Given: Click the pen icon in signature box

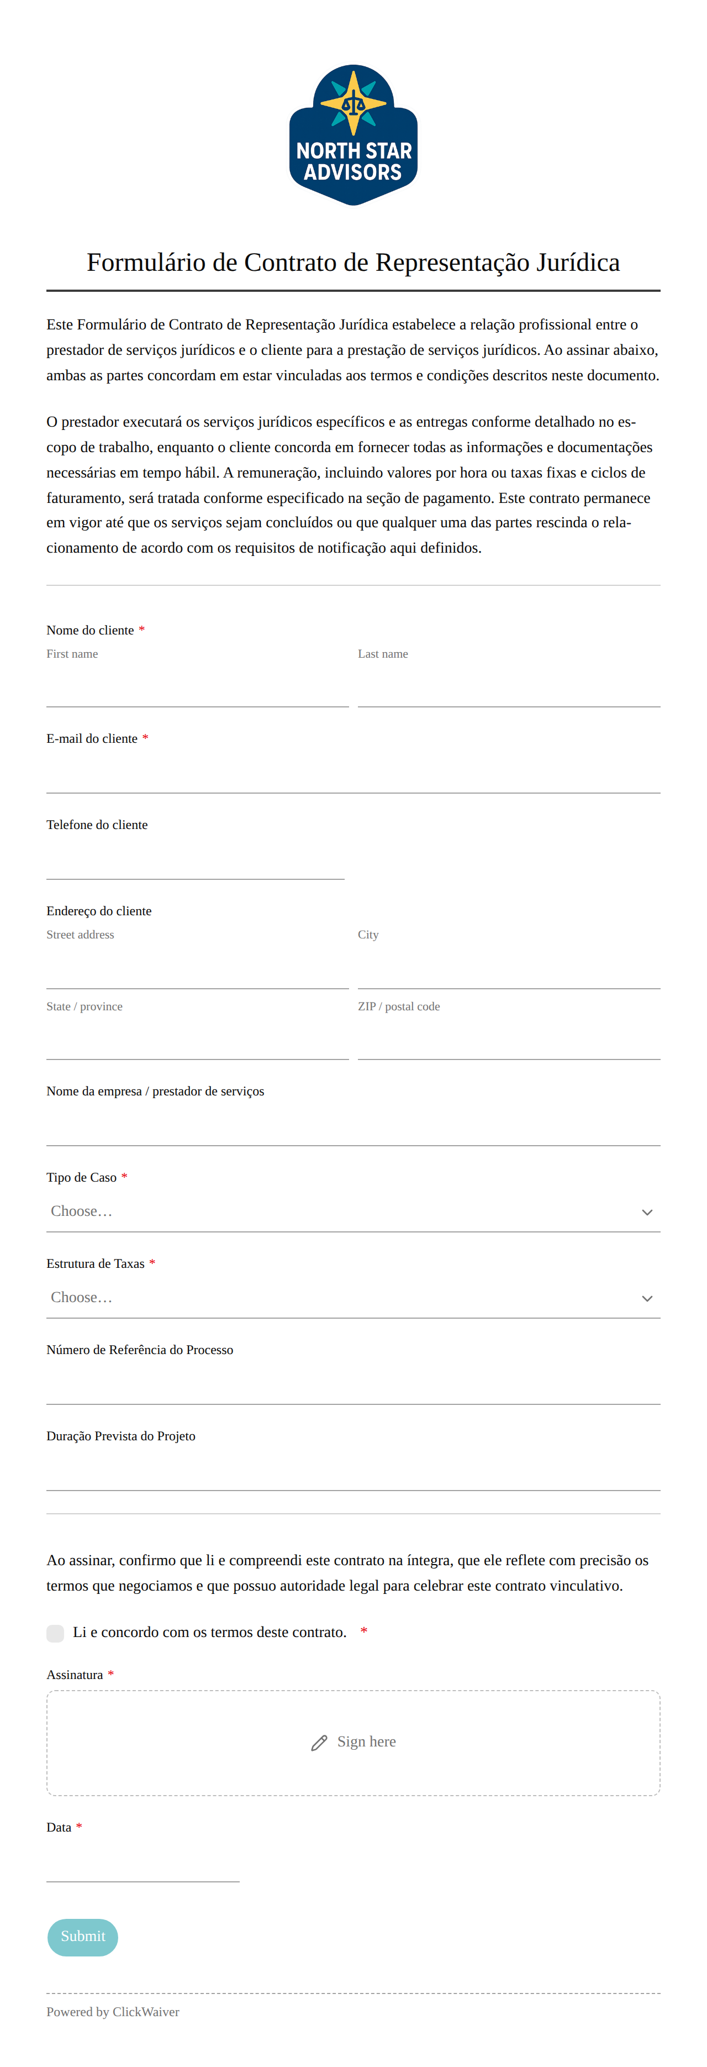Looking at the screenshot, I should (x=319, y=1743).
